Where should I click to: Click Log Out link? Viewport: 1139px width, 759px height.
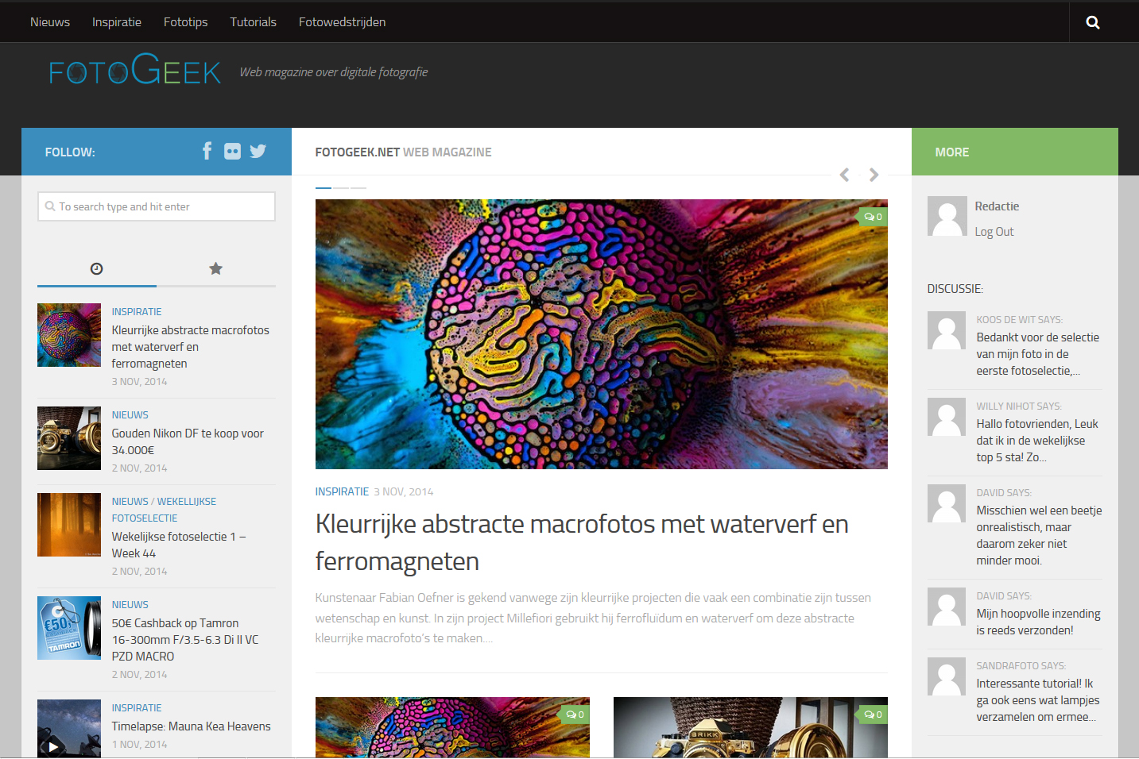click(x=994, y=232)
